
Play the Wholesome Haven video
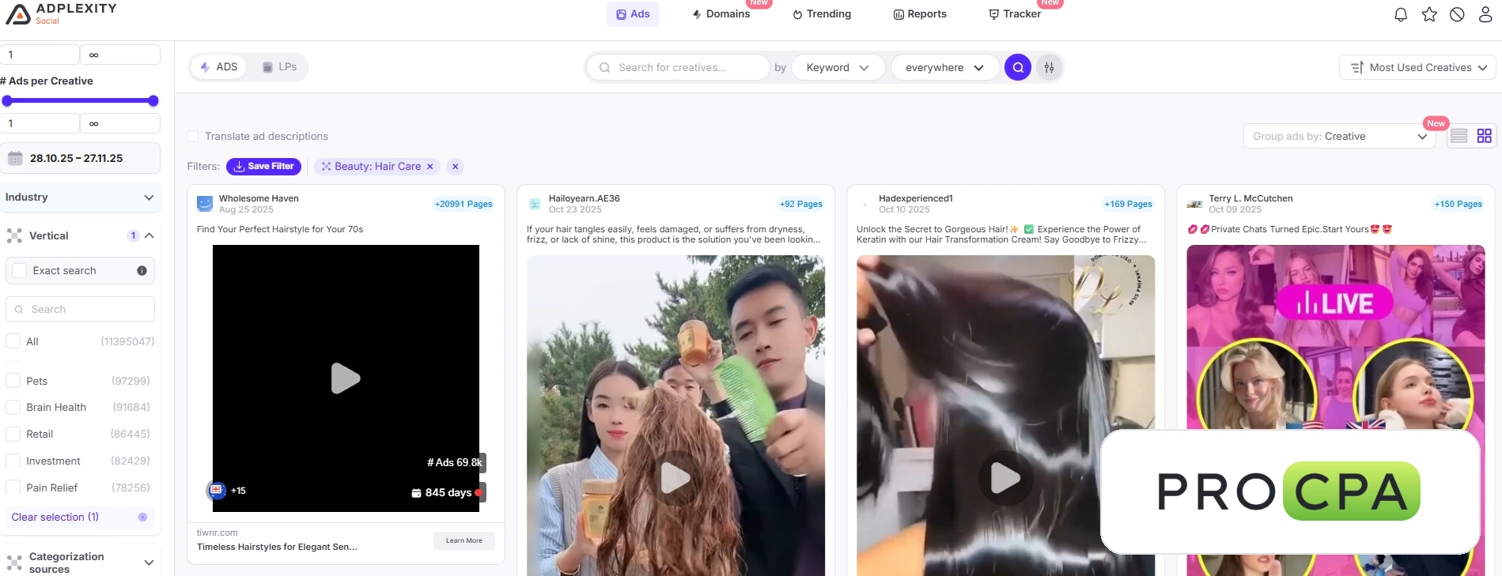(x=346, y=378)
